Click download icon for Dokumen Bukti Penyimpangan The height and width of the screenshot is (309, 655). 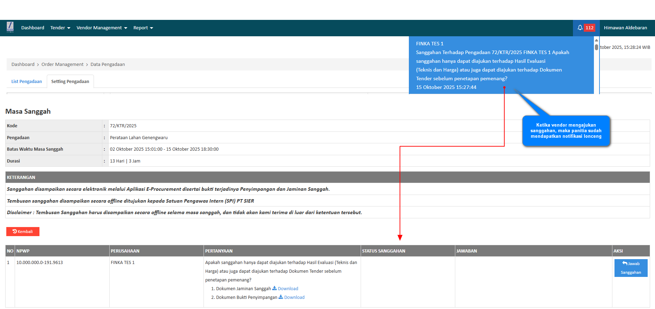coord(281,297)
